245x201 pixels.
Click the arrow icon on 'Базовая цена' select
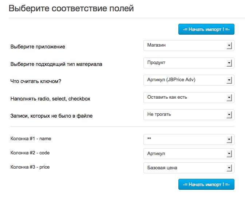point(229,168)
